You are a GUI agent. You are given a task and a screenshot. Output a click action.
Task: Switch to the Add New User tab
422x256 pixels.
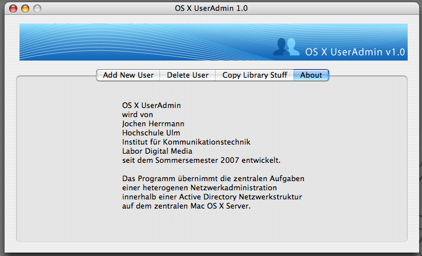[x=128, y=75]
